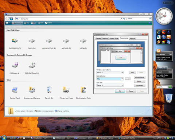Select the Printers and Faxes icon
The height and width of the screenshot is (140, 175).
point(66,90)
